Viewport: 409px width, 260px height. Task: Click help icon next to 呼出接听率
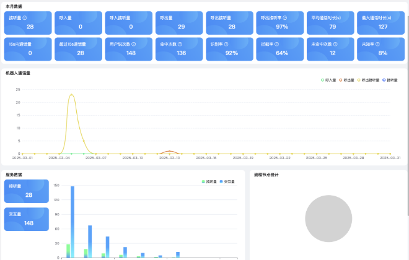(x=285, y=18)
